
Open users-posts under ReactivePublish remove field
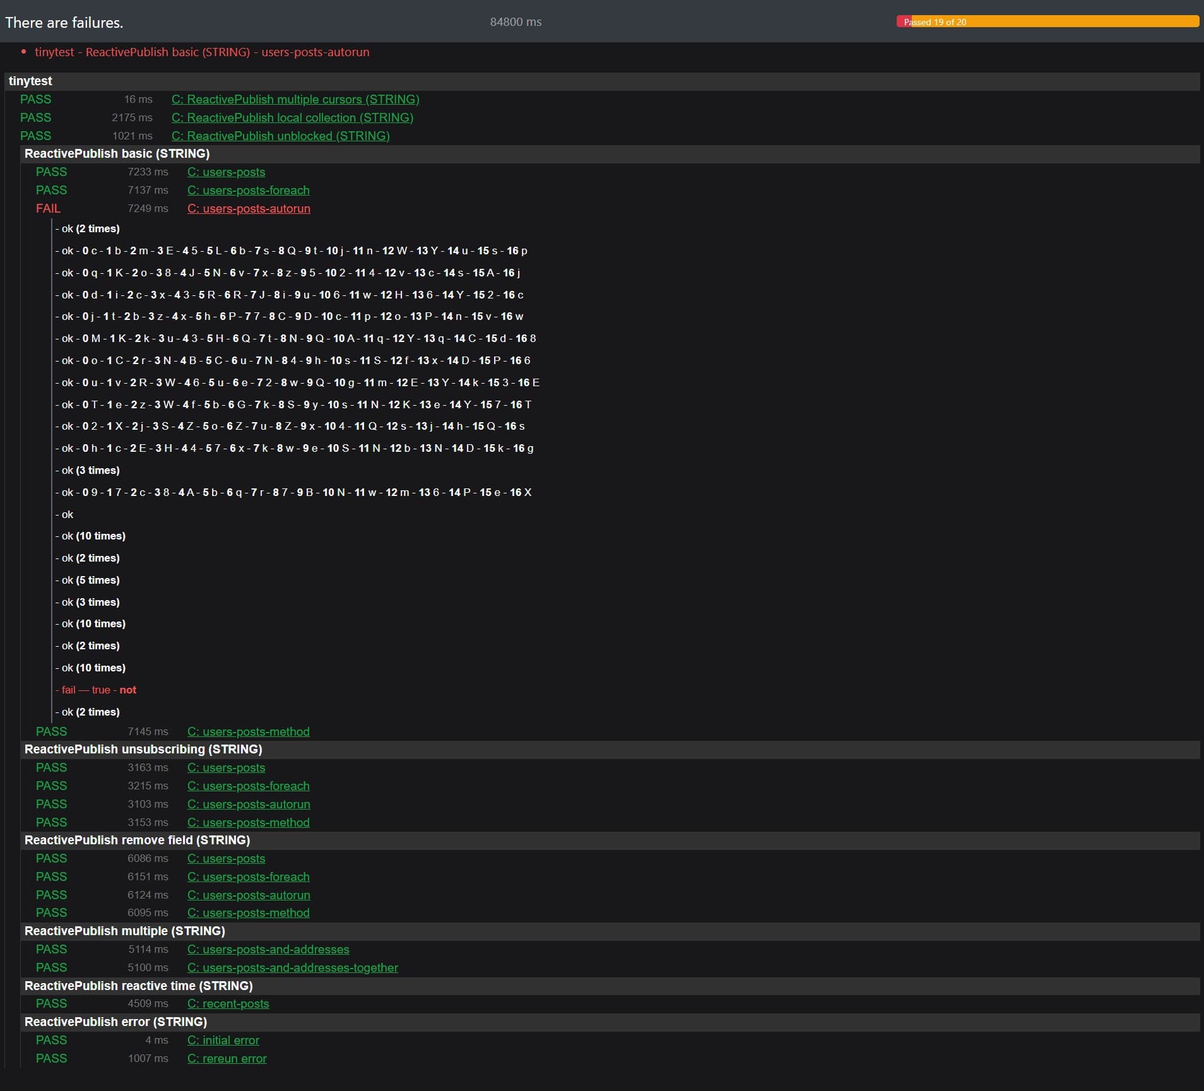pos(226,858)
